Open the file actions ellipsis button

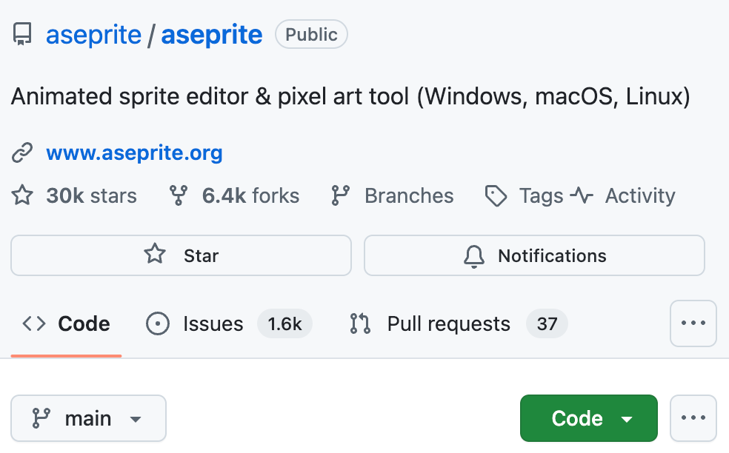pos(693,418)
